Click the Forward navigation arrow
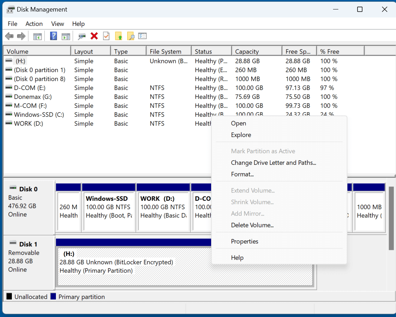This screenshot has width=396, height=317. [x=21, y=36]
